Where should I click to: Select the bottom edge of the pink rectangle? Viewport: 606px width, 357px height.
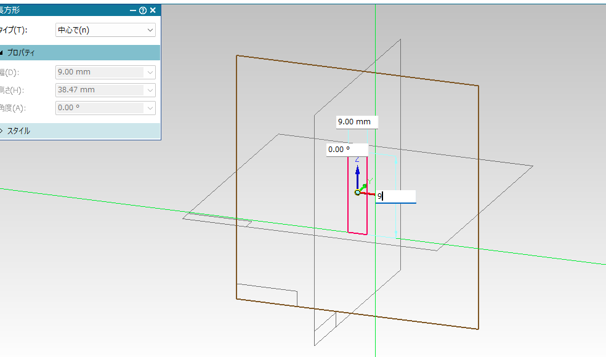(357, 233)
